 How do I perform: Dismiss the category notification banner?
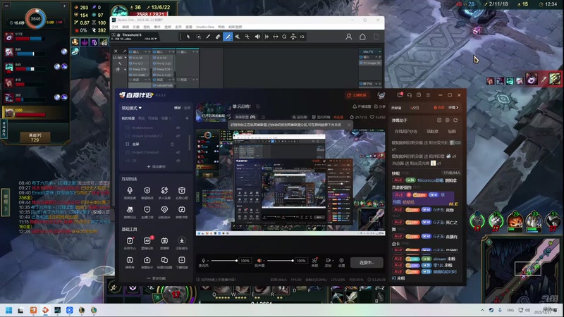pyautogui.click(x=349, y=125)
